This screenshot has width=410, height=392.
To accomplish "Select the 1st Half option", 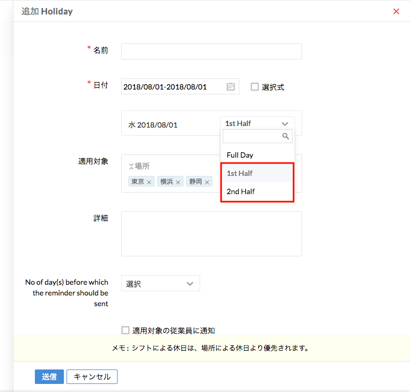I will (240, 173).
